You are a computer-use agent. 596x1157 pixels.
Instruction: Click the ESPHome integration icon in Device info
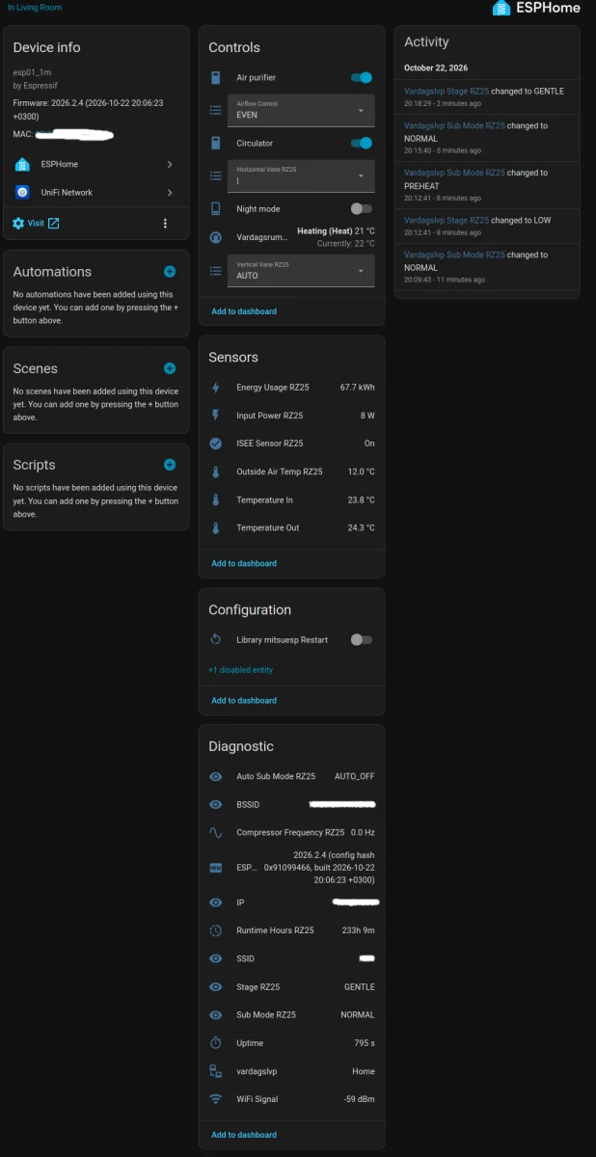coord(22,165)
